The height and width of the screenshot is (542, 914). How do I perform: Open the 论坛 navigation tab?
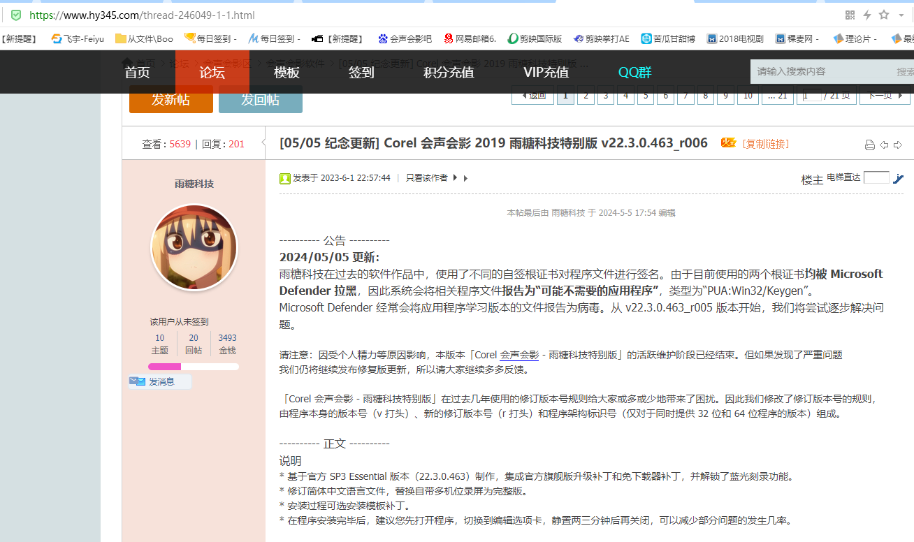(212, 72)
